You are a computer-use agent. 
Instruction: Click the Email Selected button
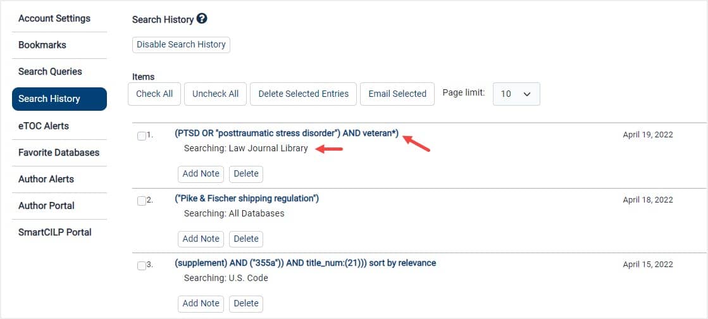[x=397, y=94]
